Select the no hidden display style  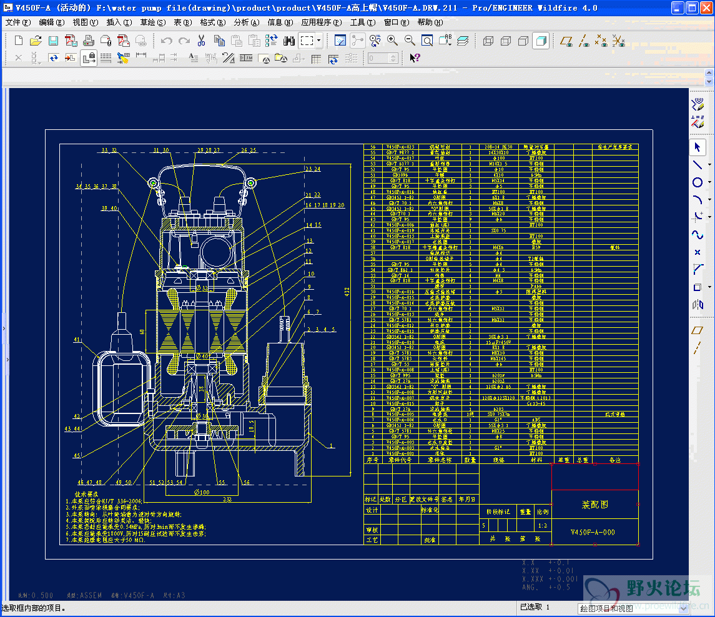523,41
